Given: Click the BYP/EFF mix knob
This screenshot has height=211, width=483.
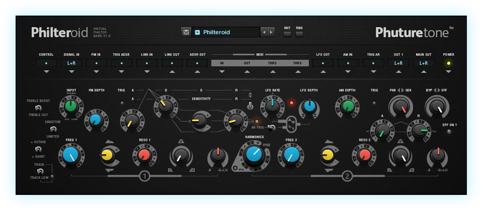Looking at the screenshot, I should point(437,107).
